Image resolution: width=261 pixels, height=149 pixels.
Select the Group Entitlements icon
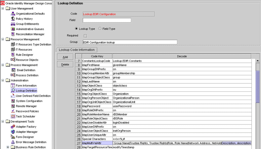click(13, 24)
